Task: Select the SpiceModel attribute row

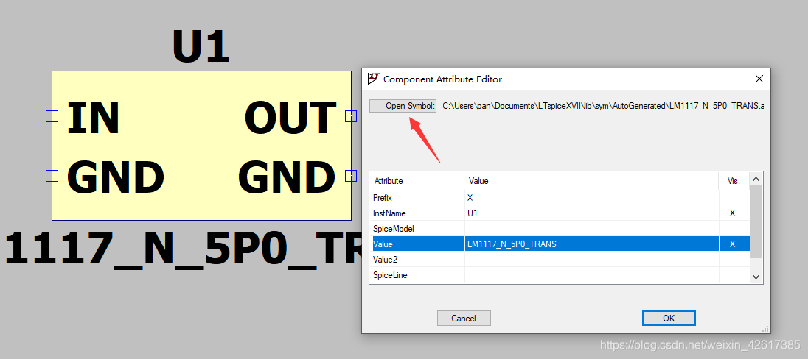Action: point(560,228)
